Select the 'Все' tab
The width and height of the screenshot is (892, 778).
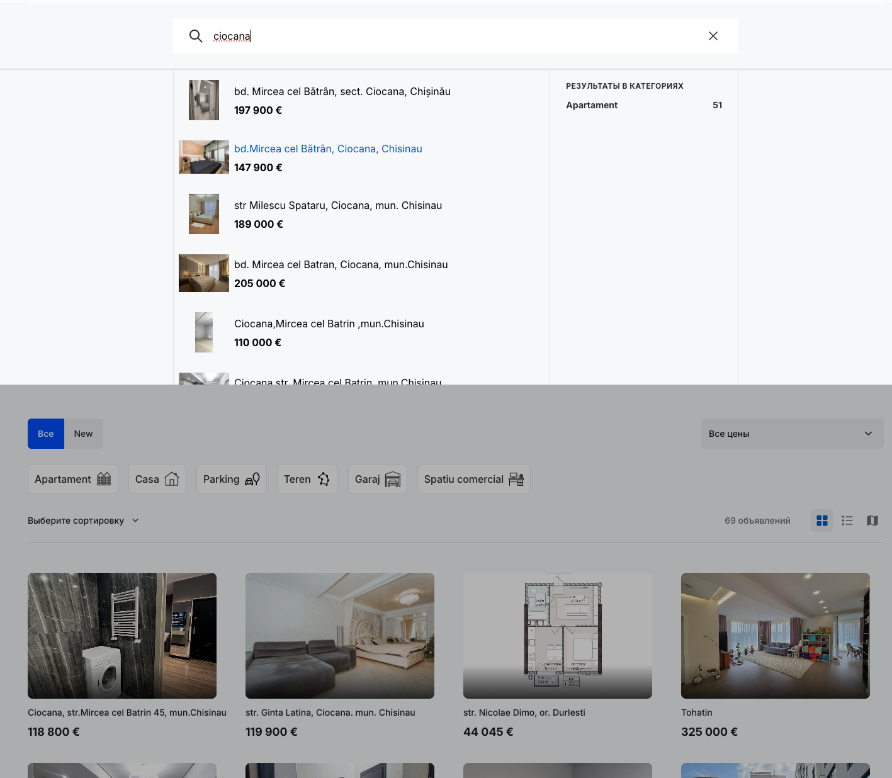coord(46,434)
